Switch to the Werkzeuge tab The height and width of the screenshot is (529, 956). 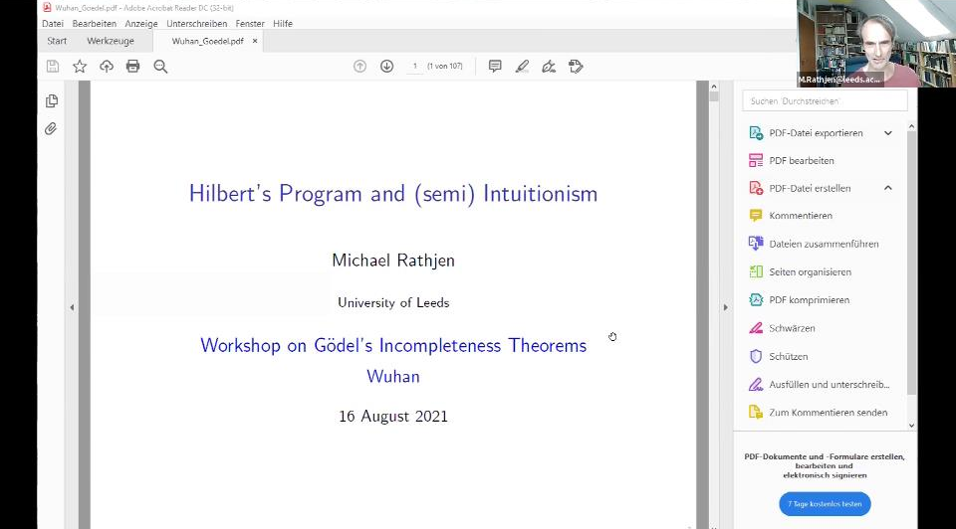click(x=111, y=41)
